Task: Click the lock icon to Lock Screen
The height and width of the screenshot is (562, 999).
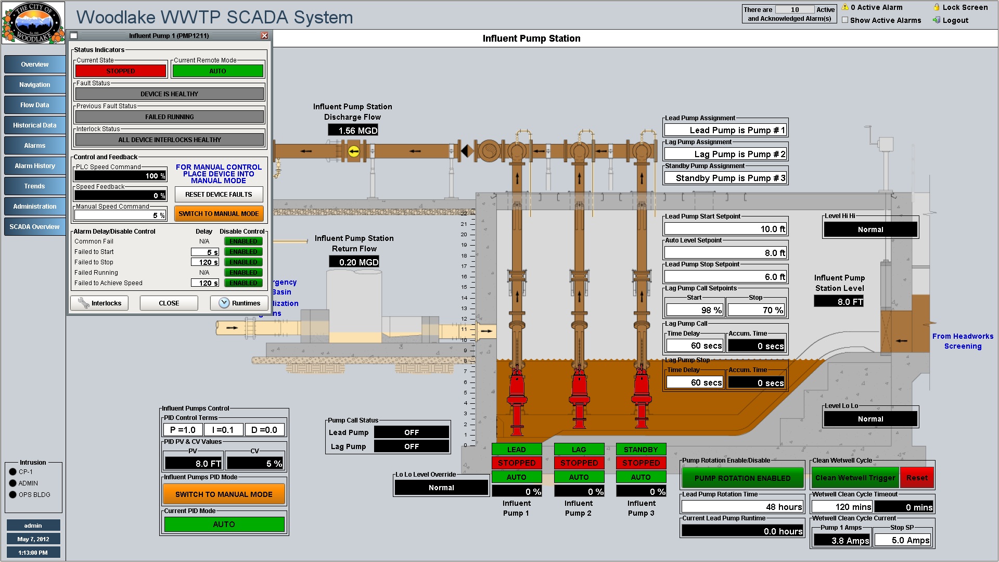Action: click(937, 7)
